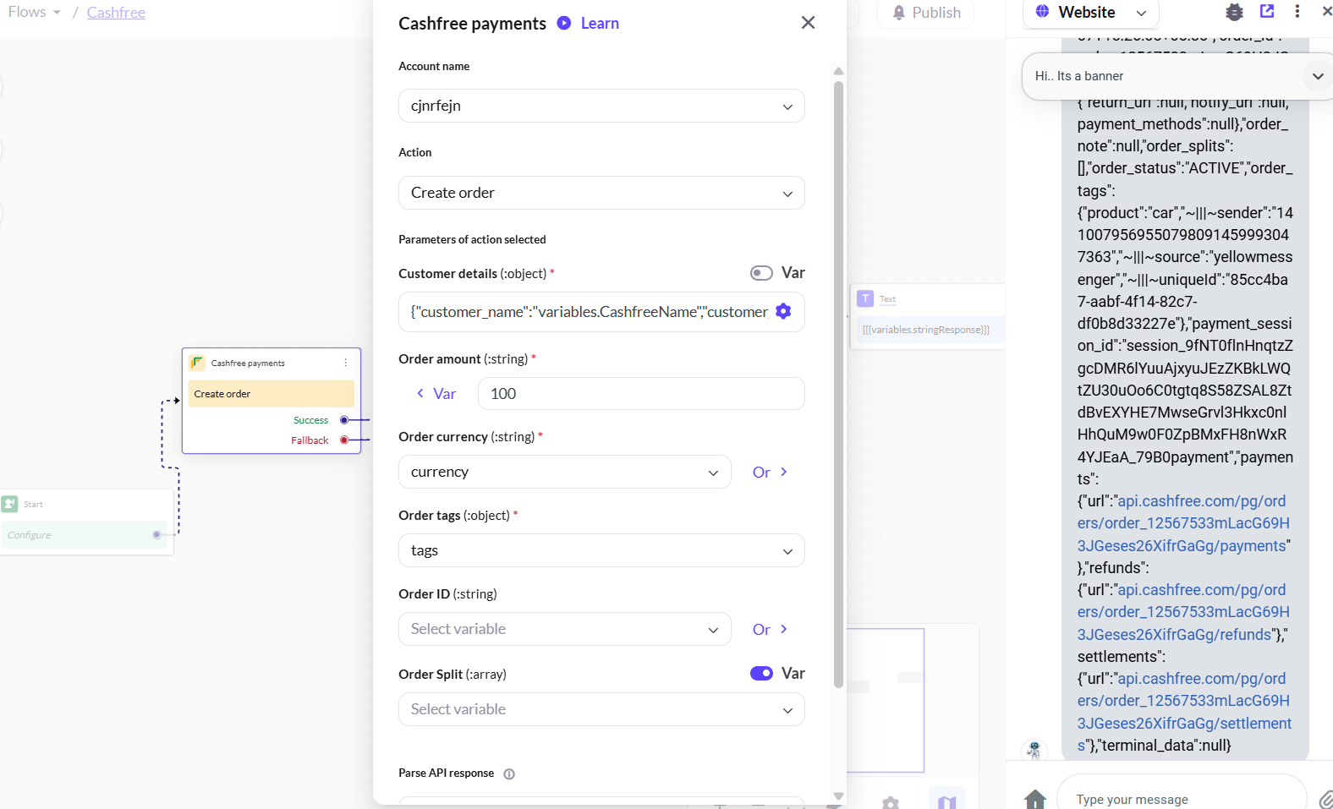Click the debug bug icon in preview header

[1234, 12]
